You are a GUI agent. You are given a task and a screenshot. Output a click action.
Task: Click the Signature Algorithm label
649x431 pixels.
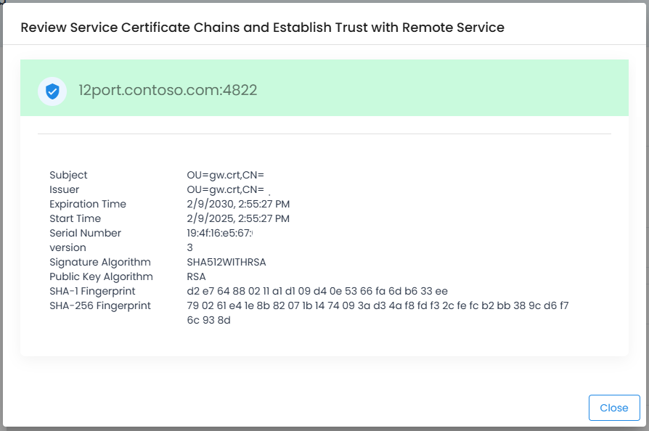tap(100, 262)
